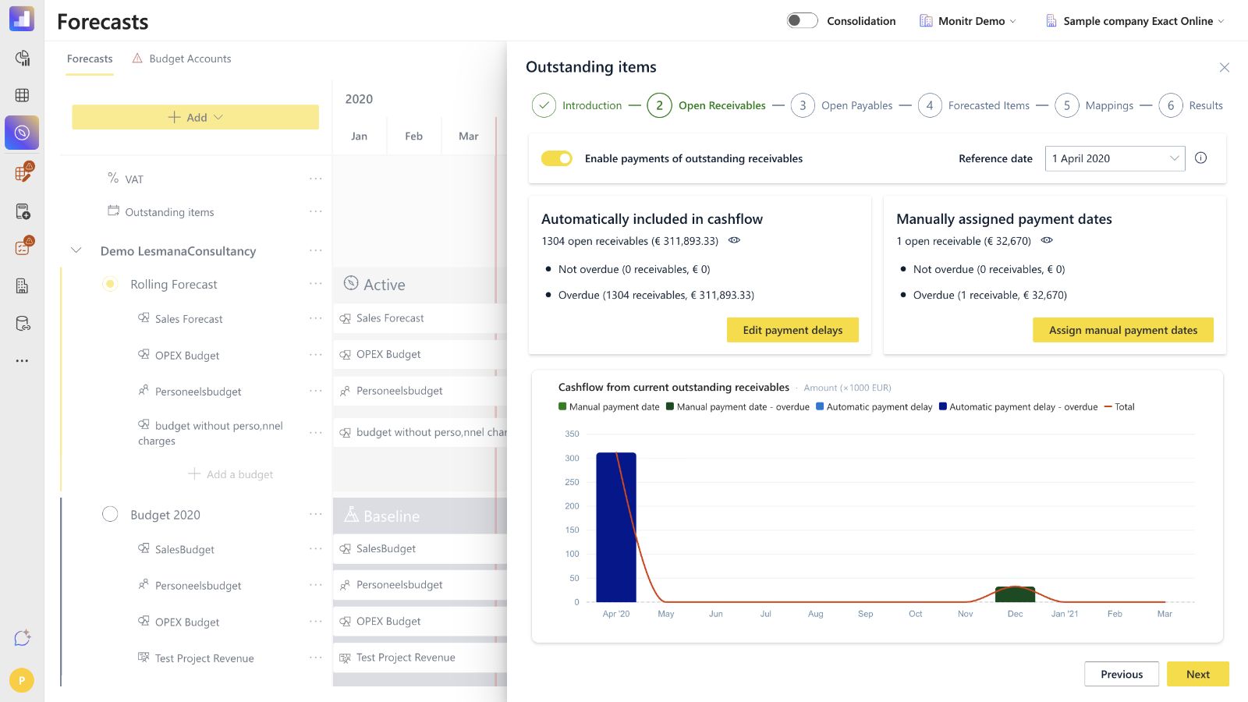Go to step 3 Open Payables
The height and width of the screenshot is (702, 1248).
coord(842,105)
